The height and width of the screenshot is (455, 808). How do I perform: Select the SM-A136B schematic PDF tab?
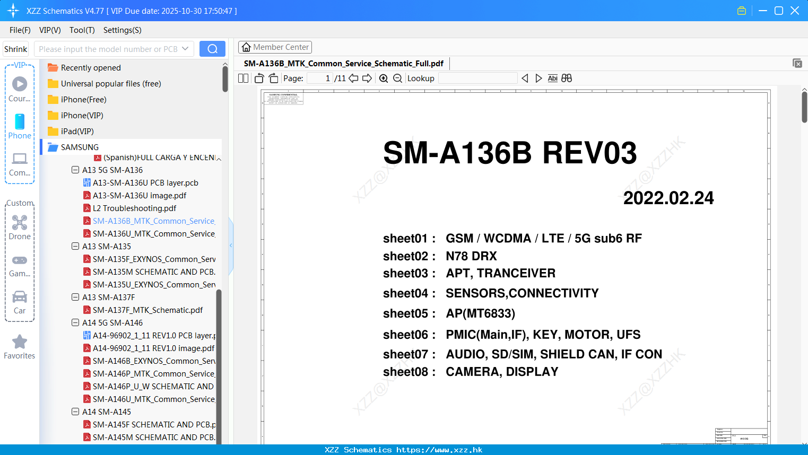pos(344,64)
